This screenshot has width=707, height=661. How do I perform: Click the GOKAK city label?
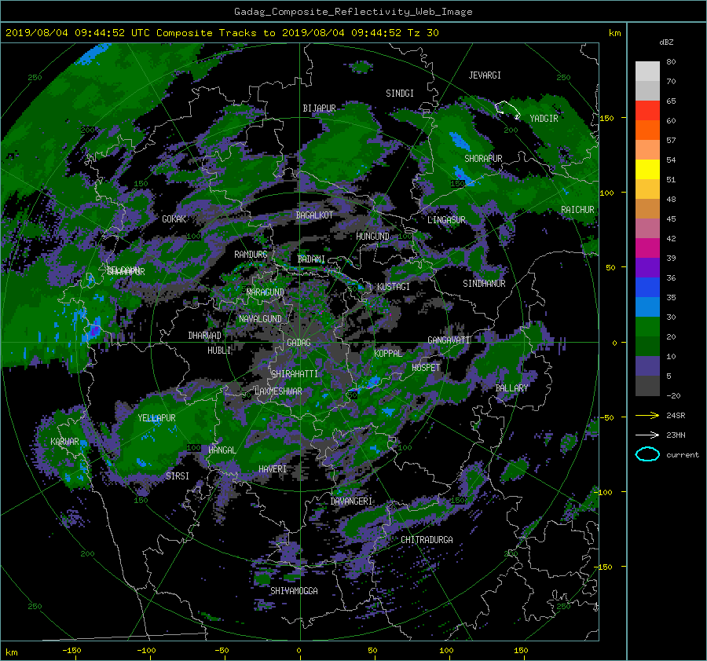174,219
